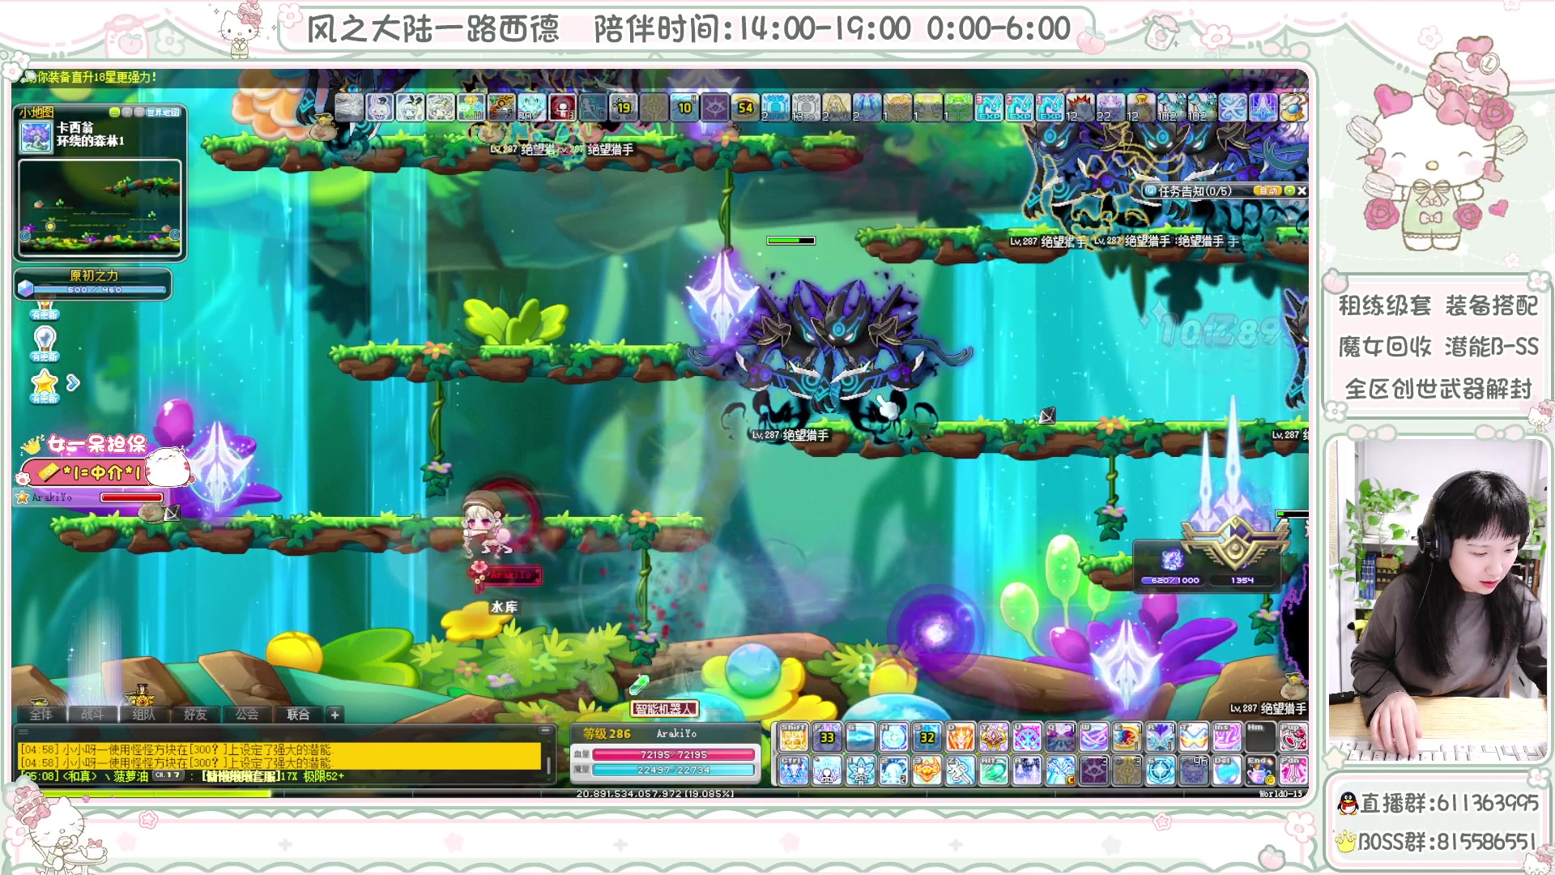Click the 原初之力 gauge bar

pyautogui.click(x=100, y=289)
